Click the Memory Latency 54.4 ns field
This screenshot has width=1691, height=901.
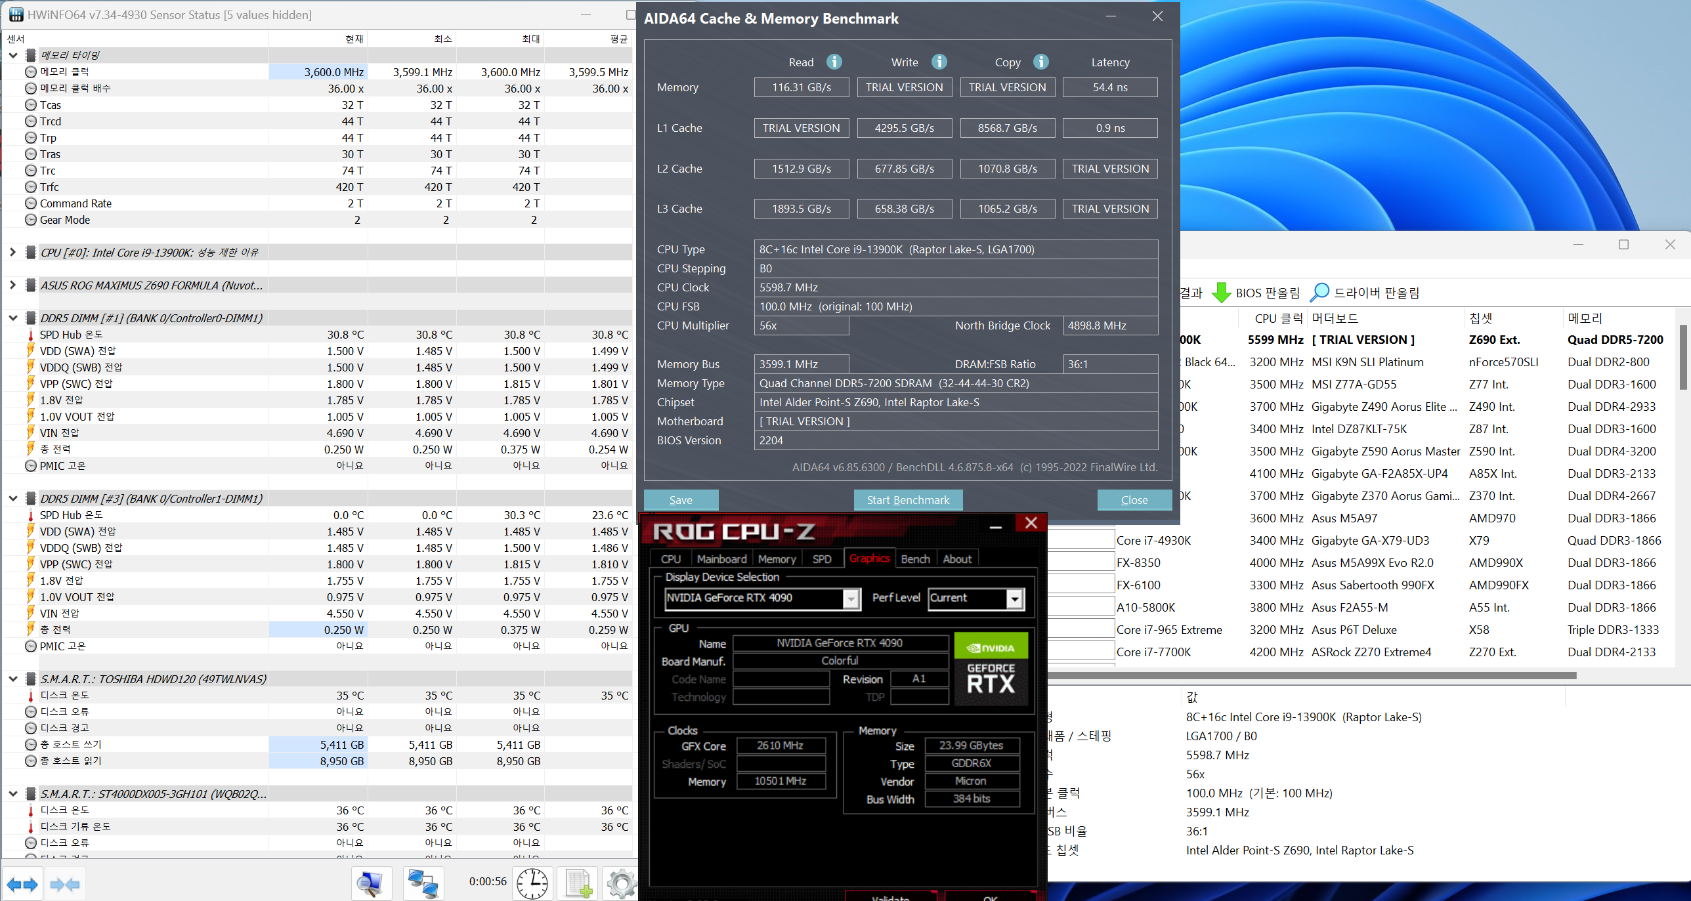pos(1110,87)
